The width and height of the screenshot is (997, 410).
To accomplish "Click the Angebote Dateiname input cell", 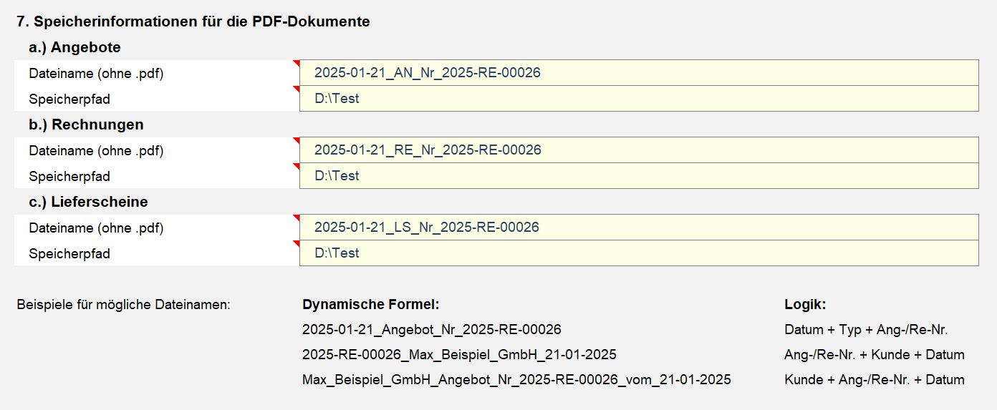I will tap(639, 73).
